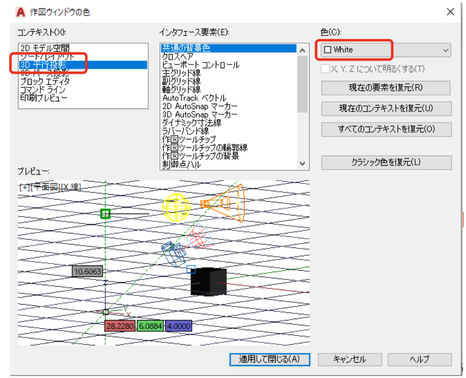Click the red 28.2280 coordinate box
The width and height of the screenshot is (466, 378).
[120, 326]
